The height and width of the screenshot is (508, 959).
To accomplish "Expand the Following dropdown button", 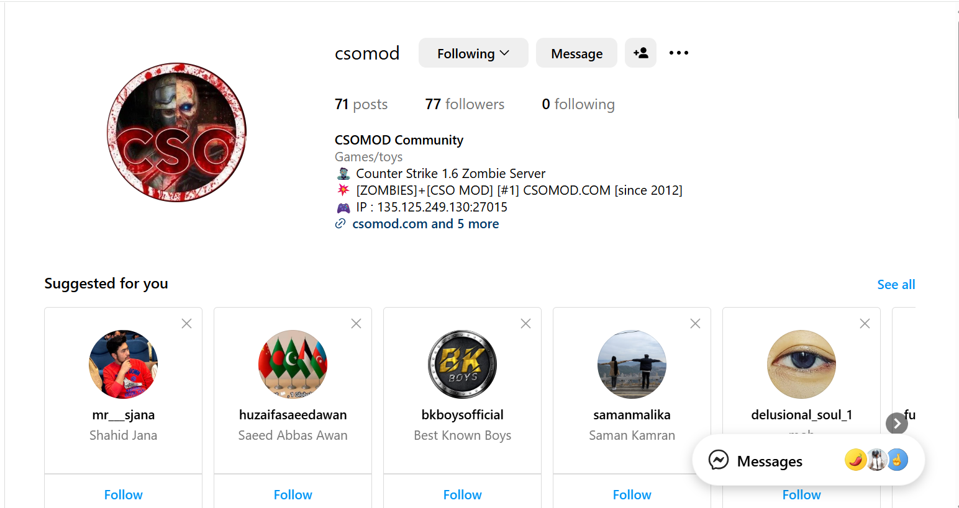I will click(x=473, y=53).
